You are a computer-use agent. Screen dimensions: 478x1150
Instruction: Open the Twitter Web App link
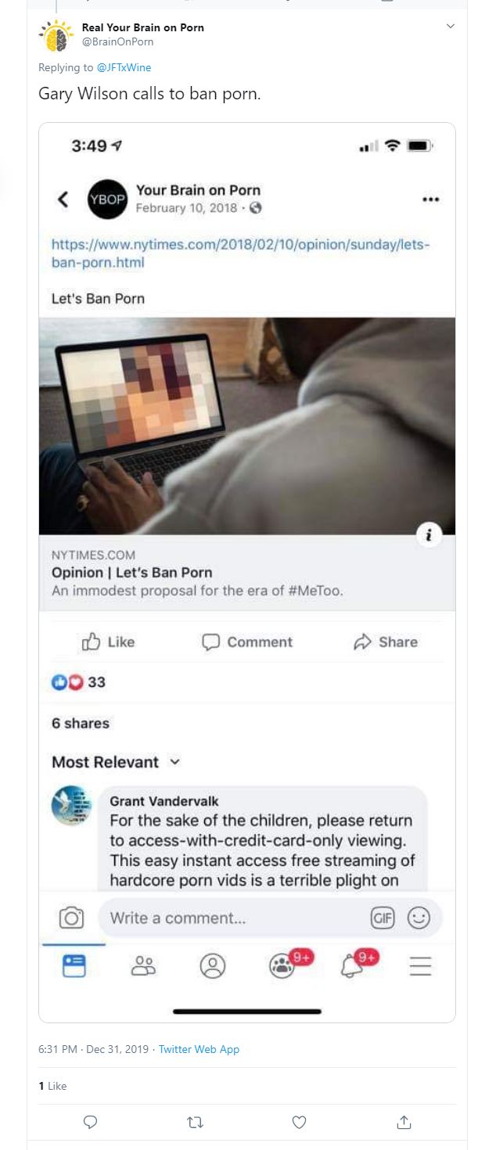(x=199, y=1049)
